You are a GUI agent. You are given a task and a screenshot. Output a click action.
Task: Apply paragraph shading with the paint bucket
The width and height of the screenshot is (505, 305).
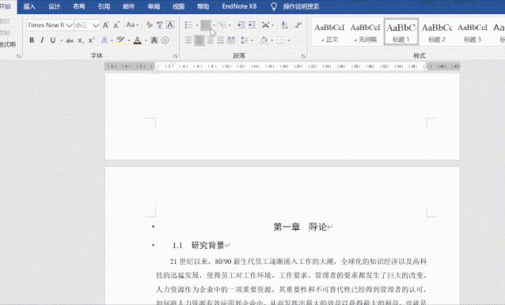[x=264, y=40]
